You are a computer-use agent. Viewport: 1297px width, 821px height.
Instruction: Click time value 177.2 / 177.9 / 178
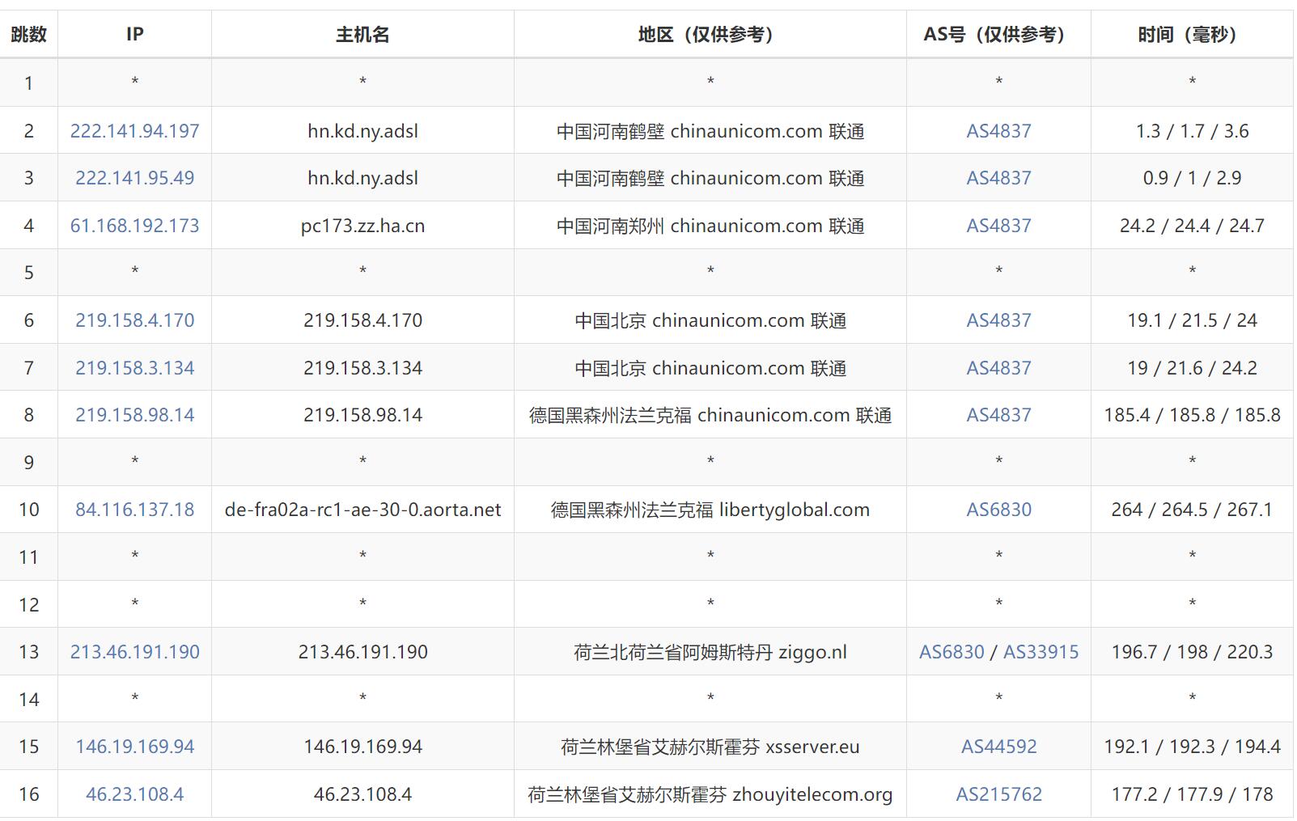[1192, 794]
